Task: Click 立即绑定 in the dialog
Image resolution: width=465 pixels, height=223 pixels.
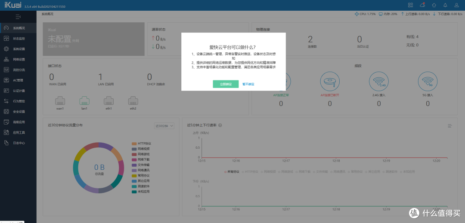Action: click(x=226, y=84)
